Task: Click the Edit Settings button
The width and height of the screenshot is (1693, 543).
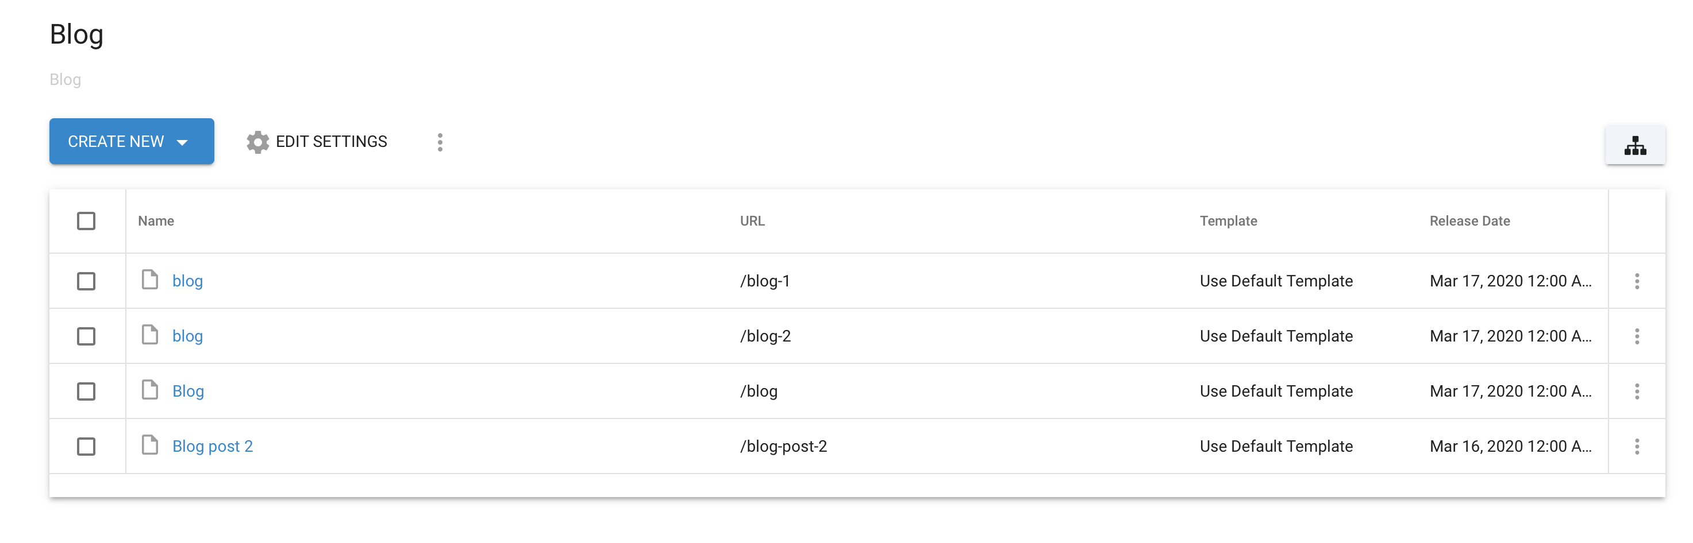Action: pyautogui.click(x=317, y=142)
